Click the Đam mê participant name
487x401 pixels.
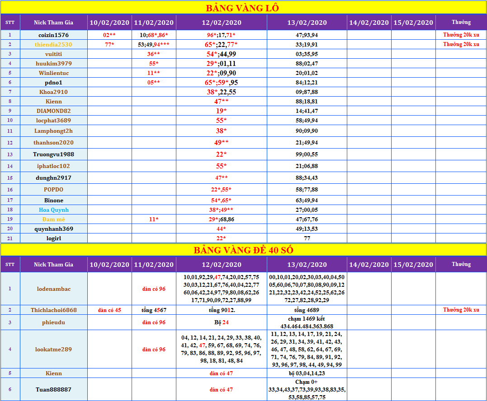click(53, 219)
